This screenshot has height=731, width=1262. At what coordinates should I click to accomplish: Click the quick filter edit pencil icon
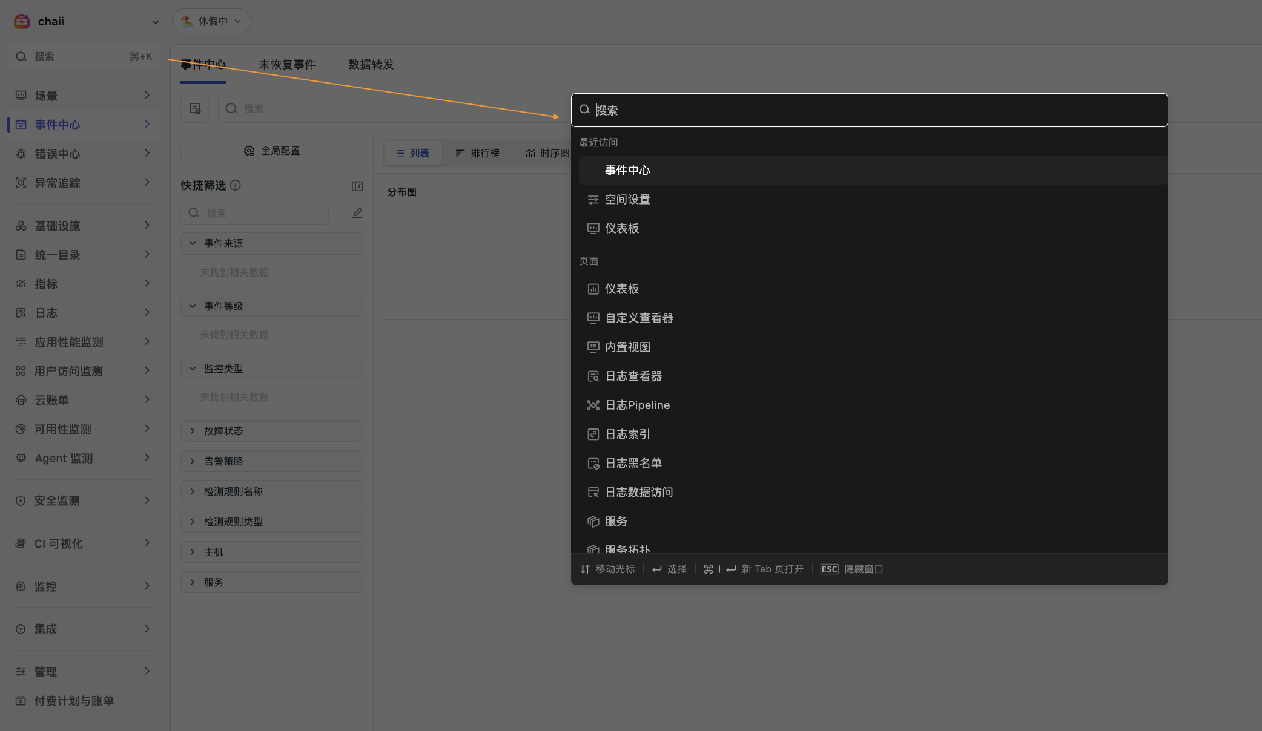[x=357, y=213]
